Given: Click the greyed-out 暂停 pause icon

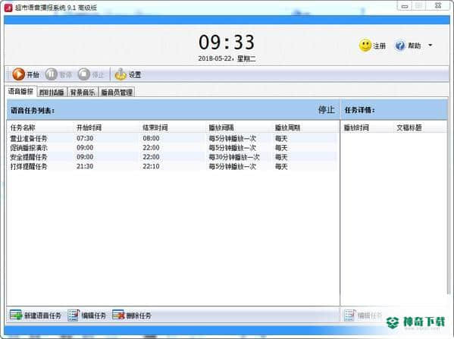Looking at the screenshot, I should (x=52, y=74).
